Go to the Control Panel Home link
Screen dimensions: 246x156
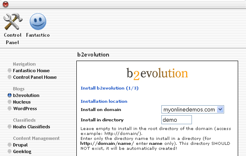[x=35, y=77]
